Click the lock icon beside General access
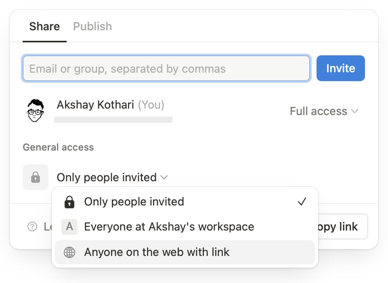This screenshot has width=388, height=283. (36, 177)
